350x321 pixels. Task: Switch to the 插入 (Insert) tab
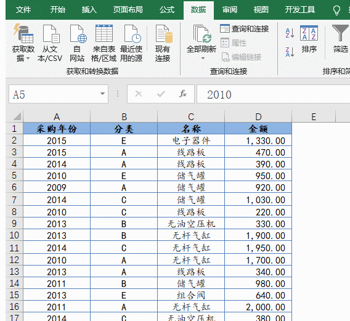pos(89,10)
